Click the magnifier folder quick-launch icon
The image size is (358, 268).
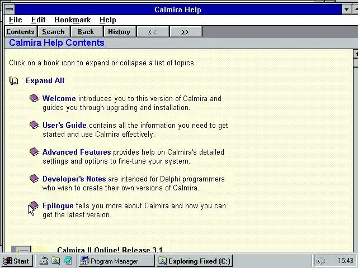(55, 261)
